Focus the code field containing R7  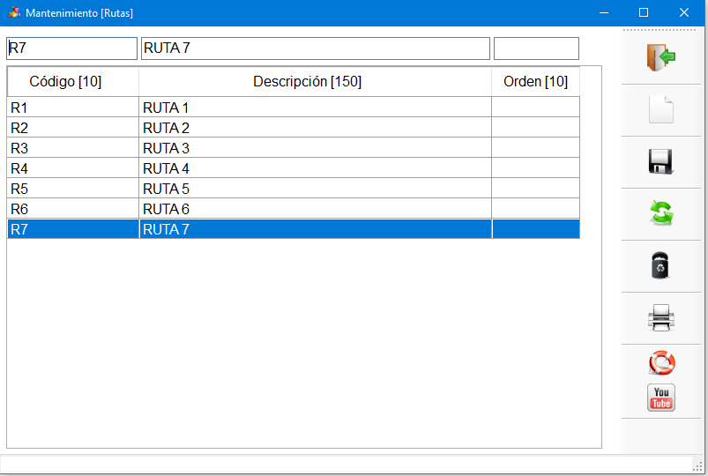(71, 48)
